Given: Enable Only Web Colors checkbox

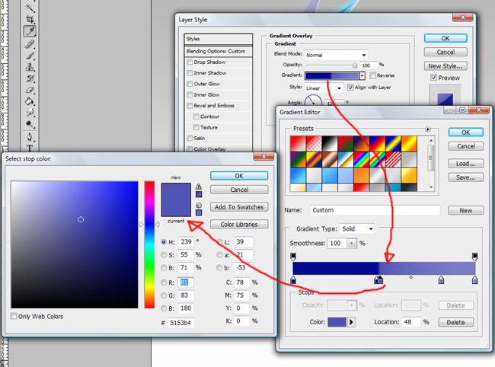Looking at the screenshot, I should click(x=14, y=316).
